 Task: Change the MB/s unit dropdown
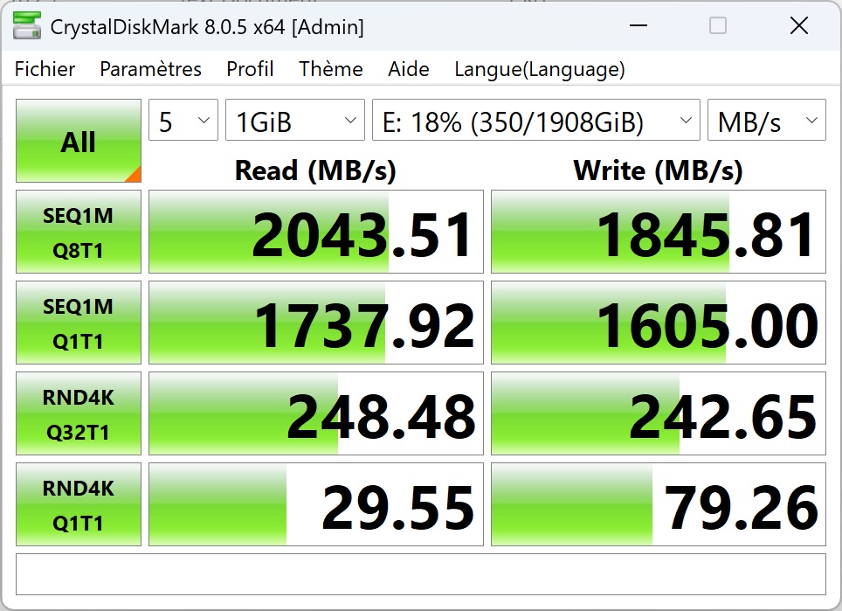point(766,122)
